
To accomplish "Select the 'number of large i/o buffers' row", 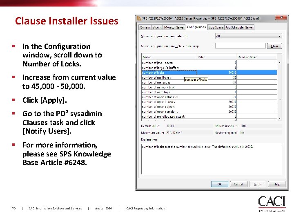I will [209, 68].
